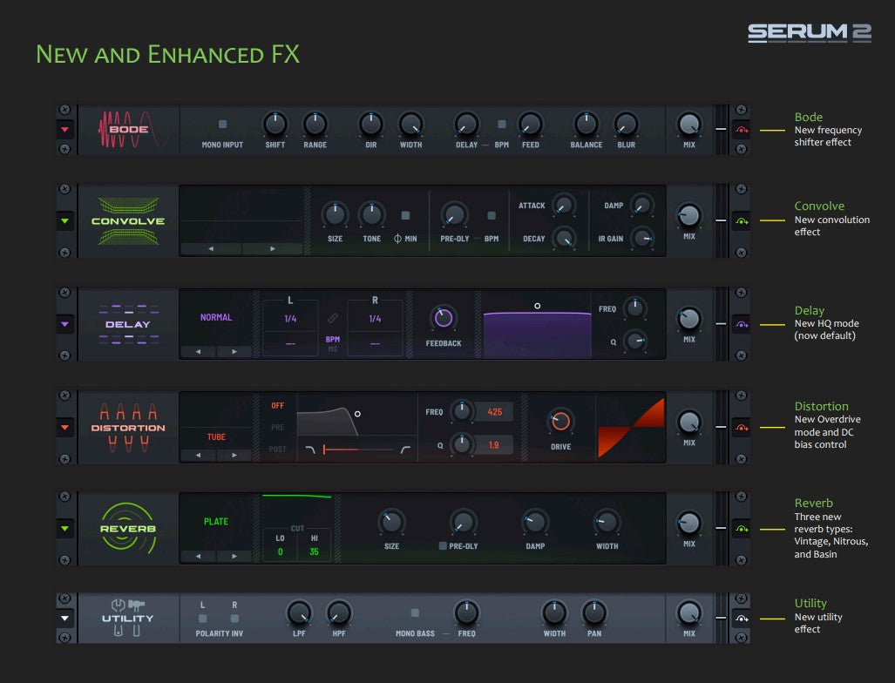
Task: Click the Delay FEEDBACK knob
Action: pyautogui.click(x=444, y=318)
